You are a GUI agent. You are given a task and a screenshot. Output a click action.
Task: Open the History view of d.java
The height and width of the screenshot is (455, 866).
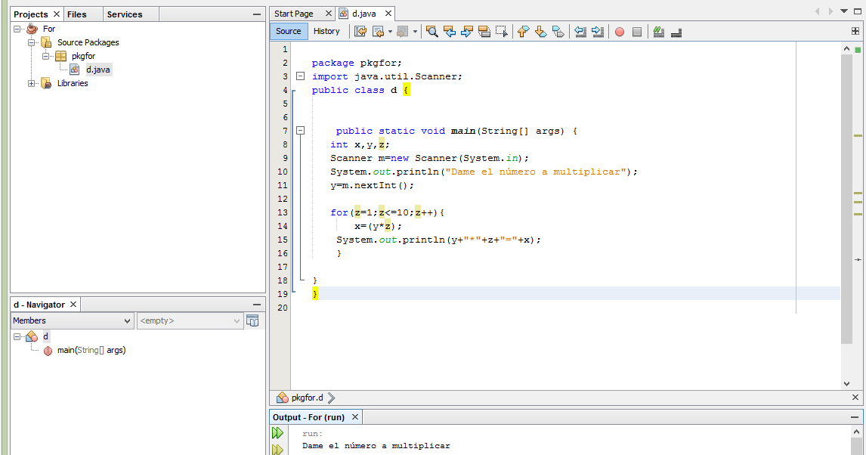pos(326,31)
